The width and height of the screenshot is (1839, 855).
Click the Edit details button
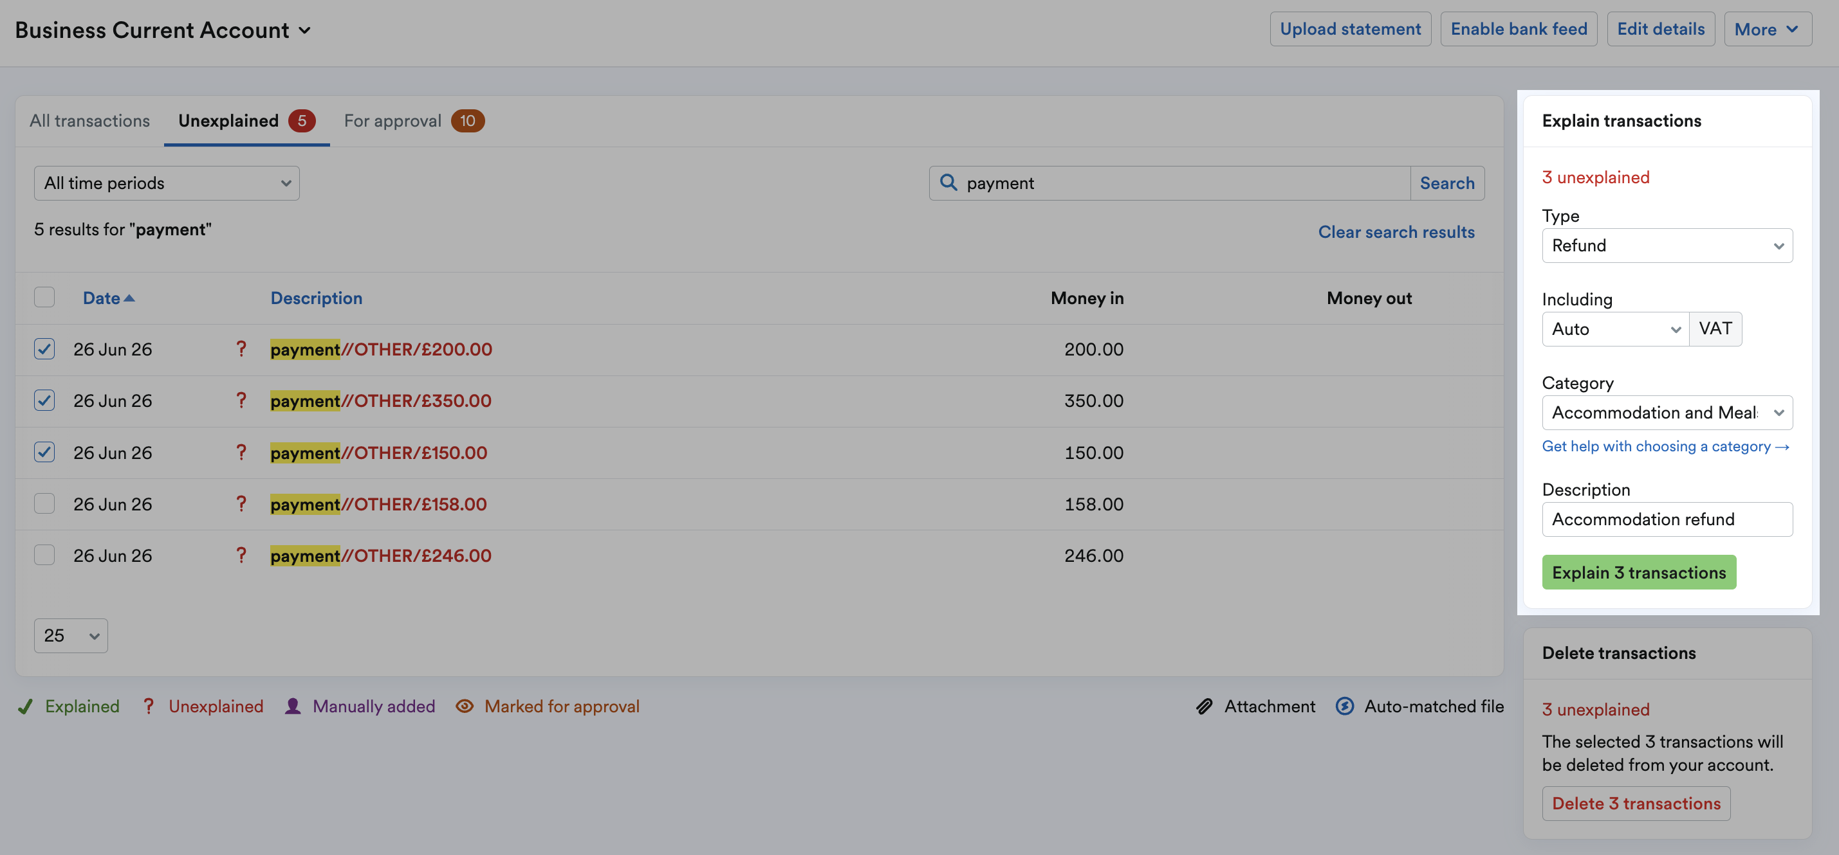(1661, 29)
